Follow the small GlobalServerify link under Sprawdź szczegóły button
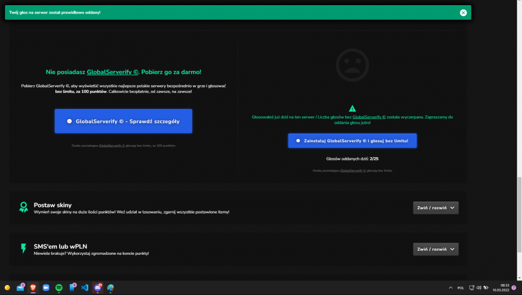The width and height of the screenshot is (522, 295). coord(112,146)
